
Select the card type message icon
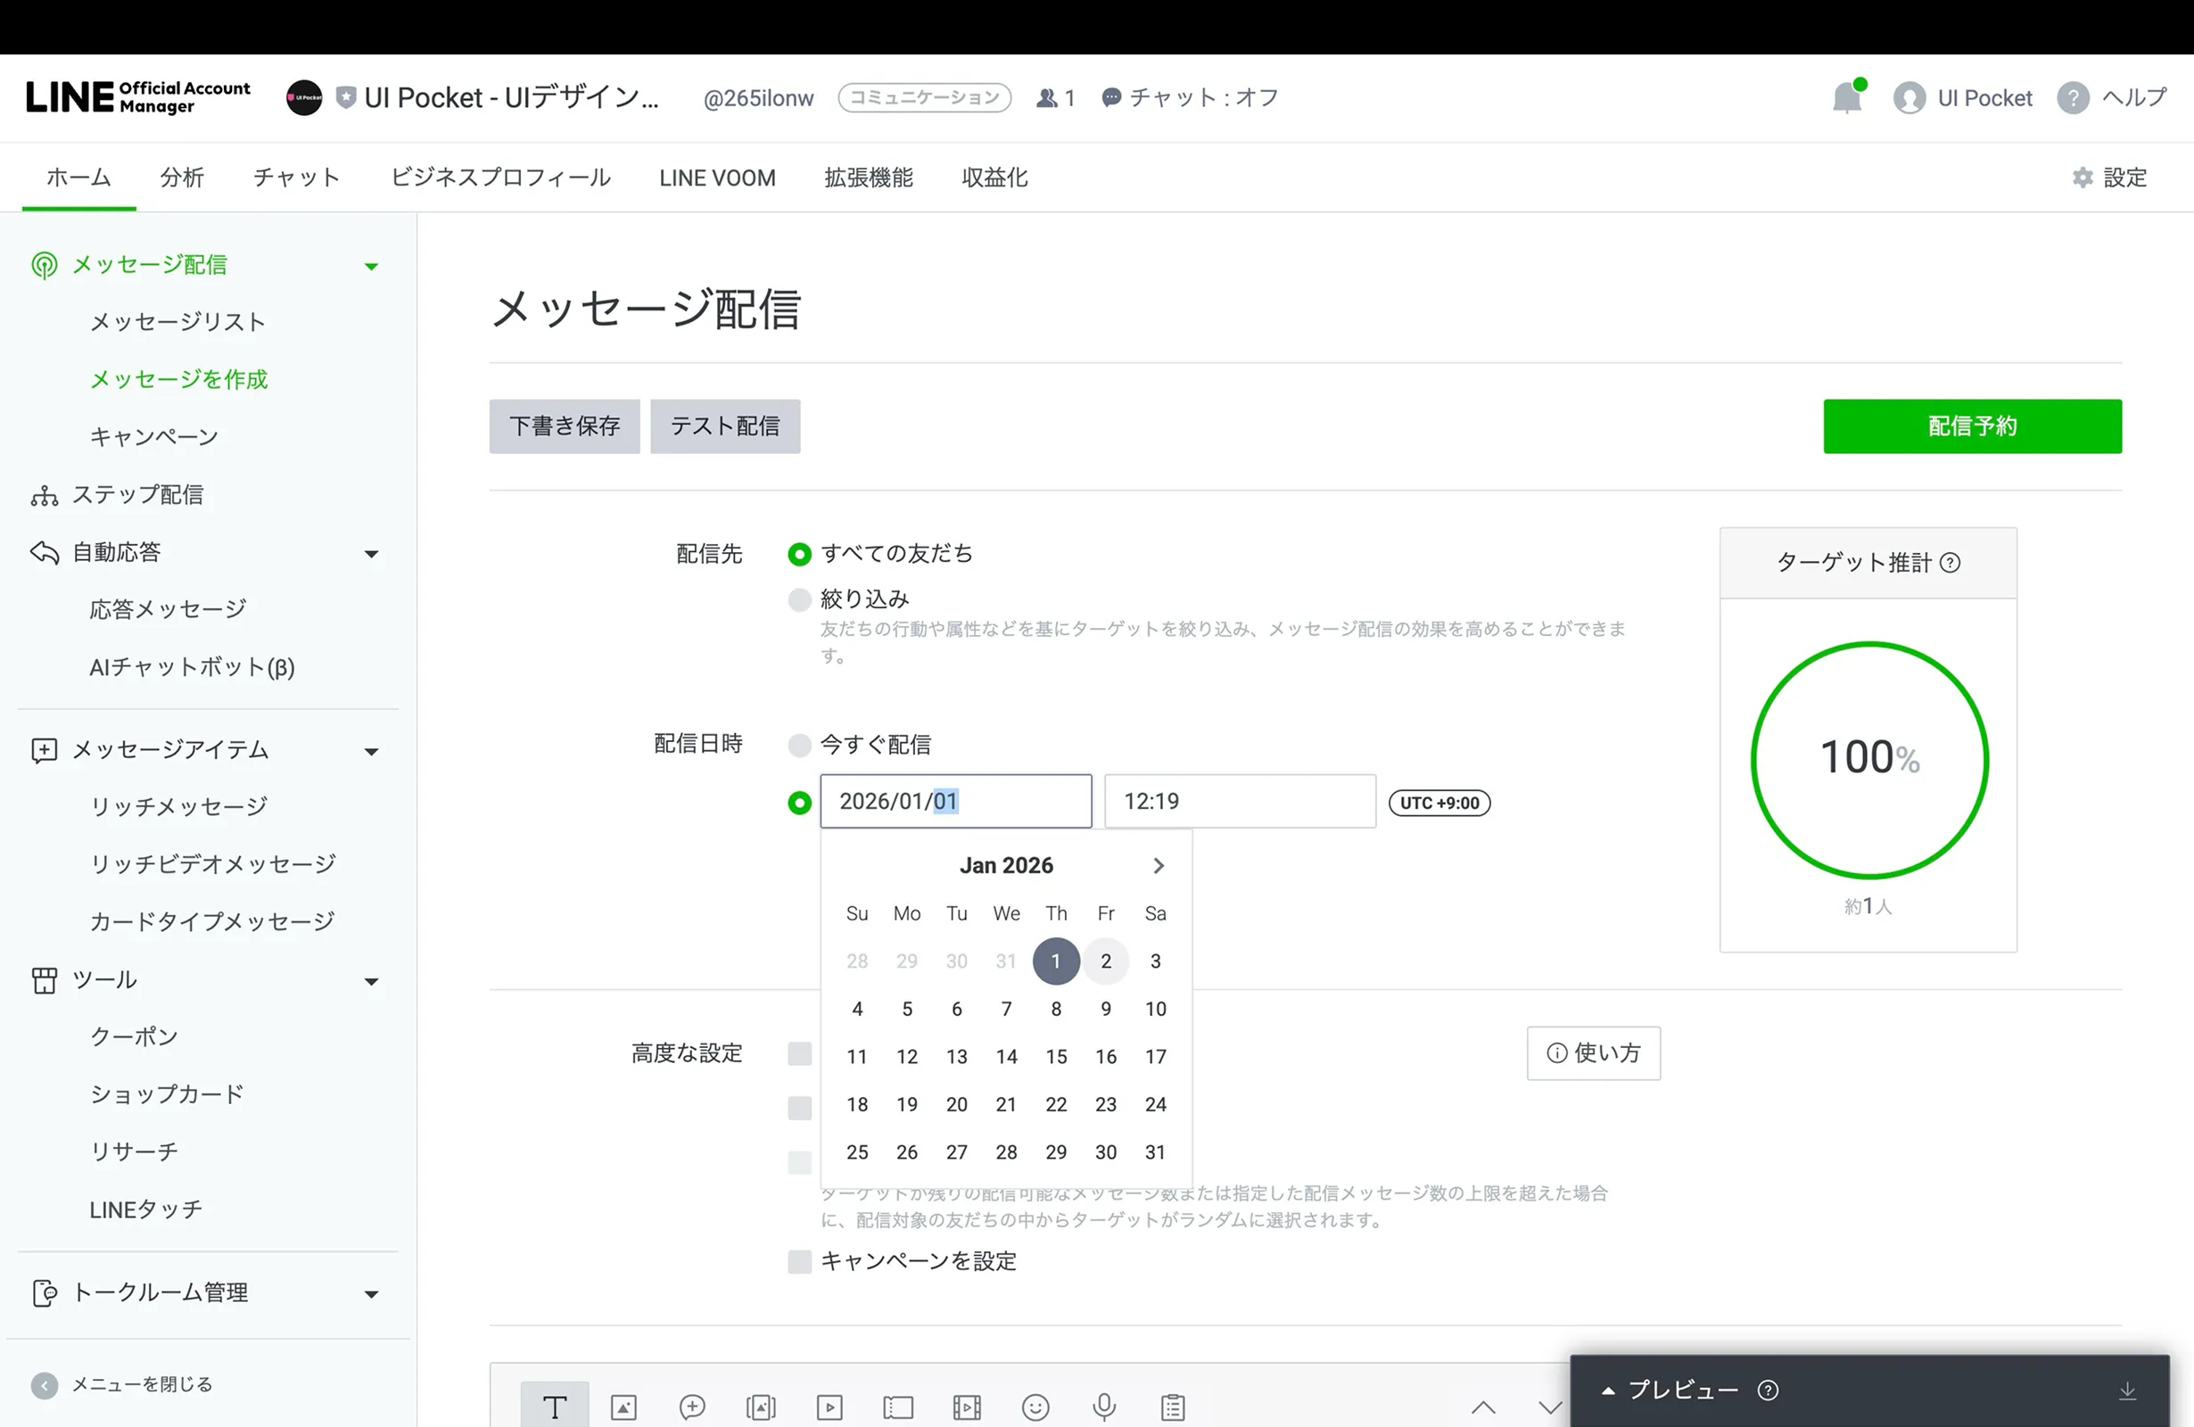[x=761, y=1406]
